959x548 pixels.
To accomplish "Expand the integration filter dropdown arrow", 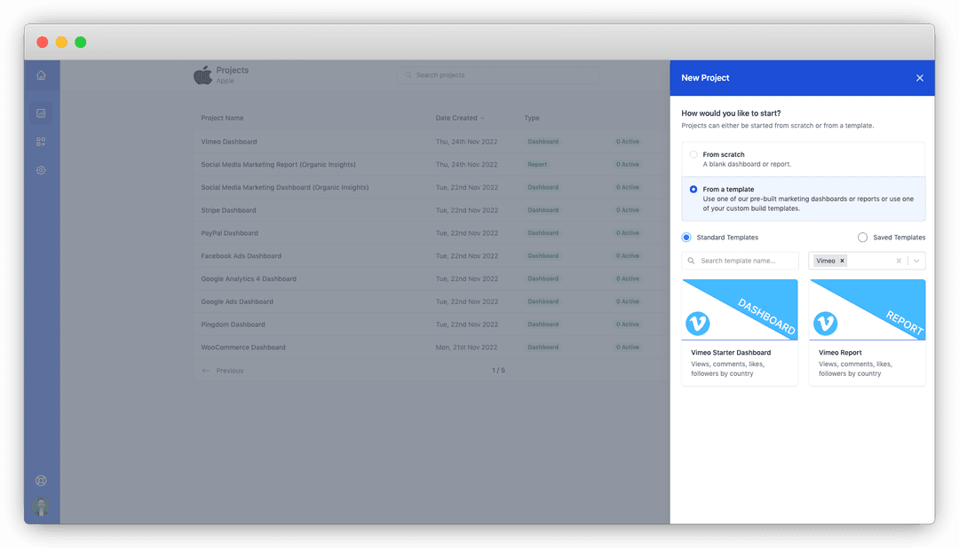I will 916,261.
